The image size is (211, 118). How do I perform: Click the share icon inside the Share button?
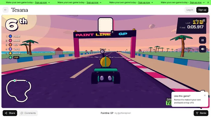6,113
